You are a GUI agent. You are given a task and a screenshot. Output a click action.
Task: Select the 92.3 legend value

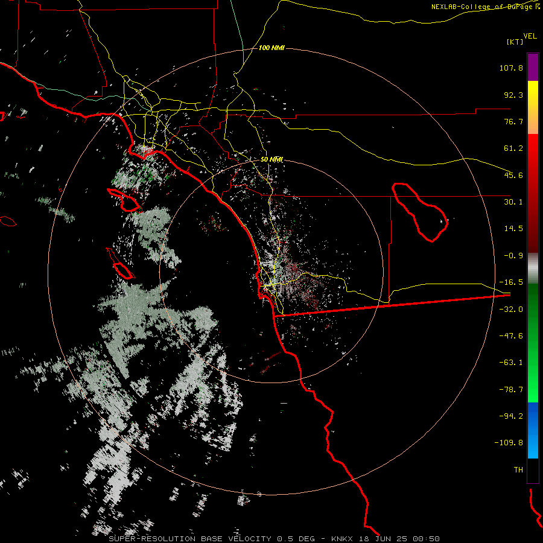(513, 95)
